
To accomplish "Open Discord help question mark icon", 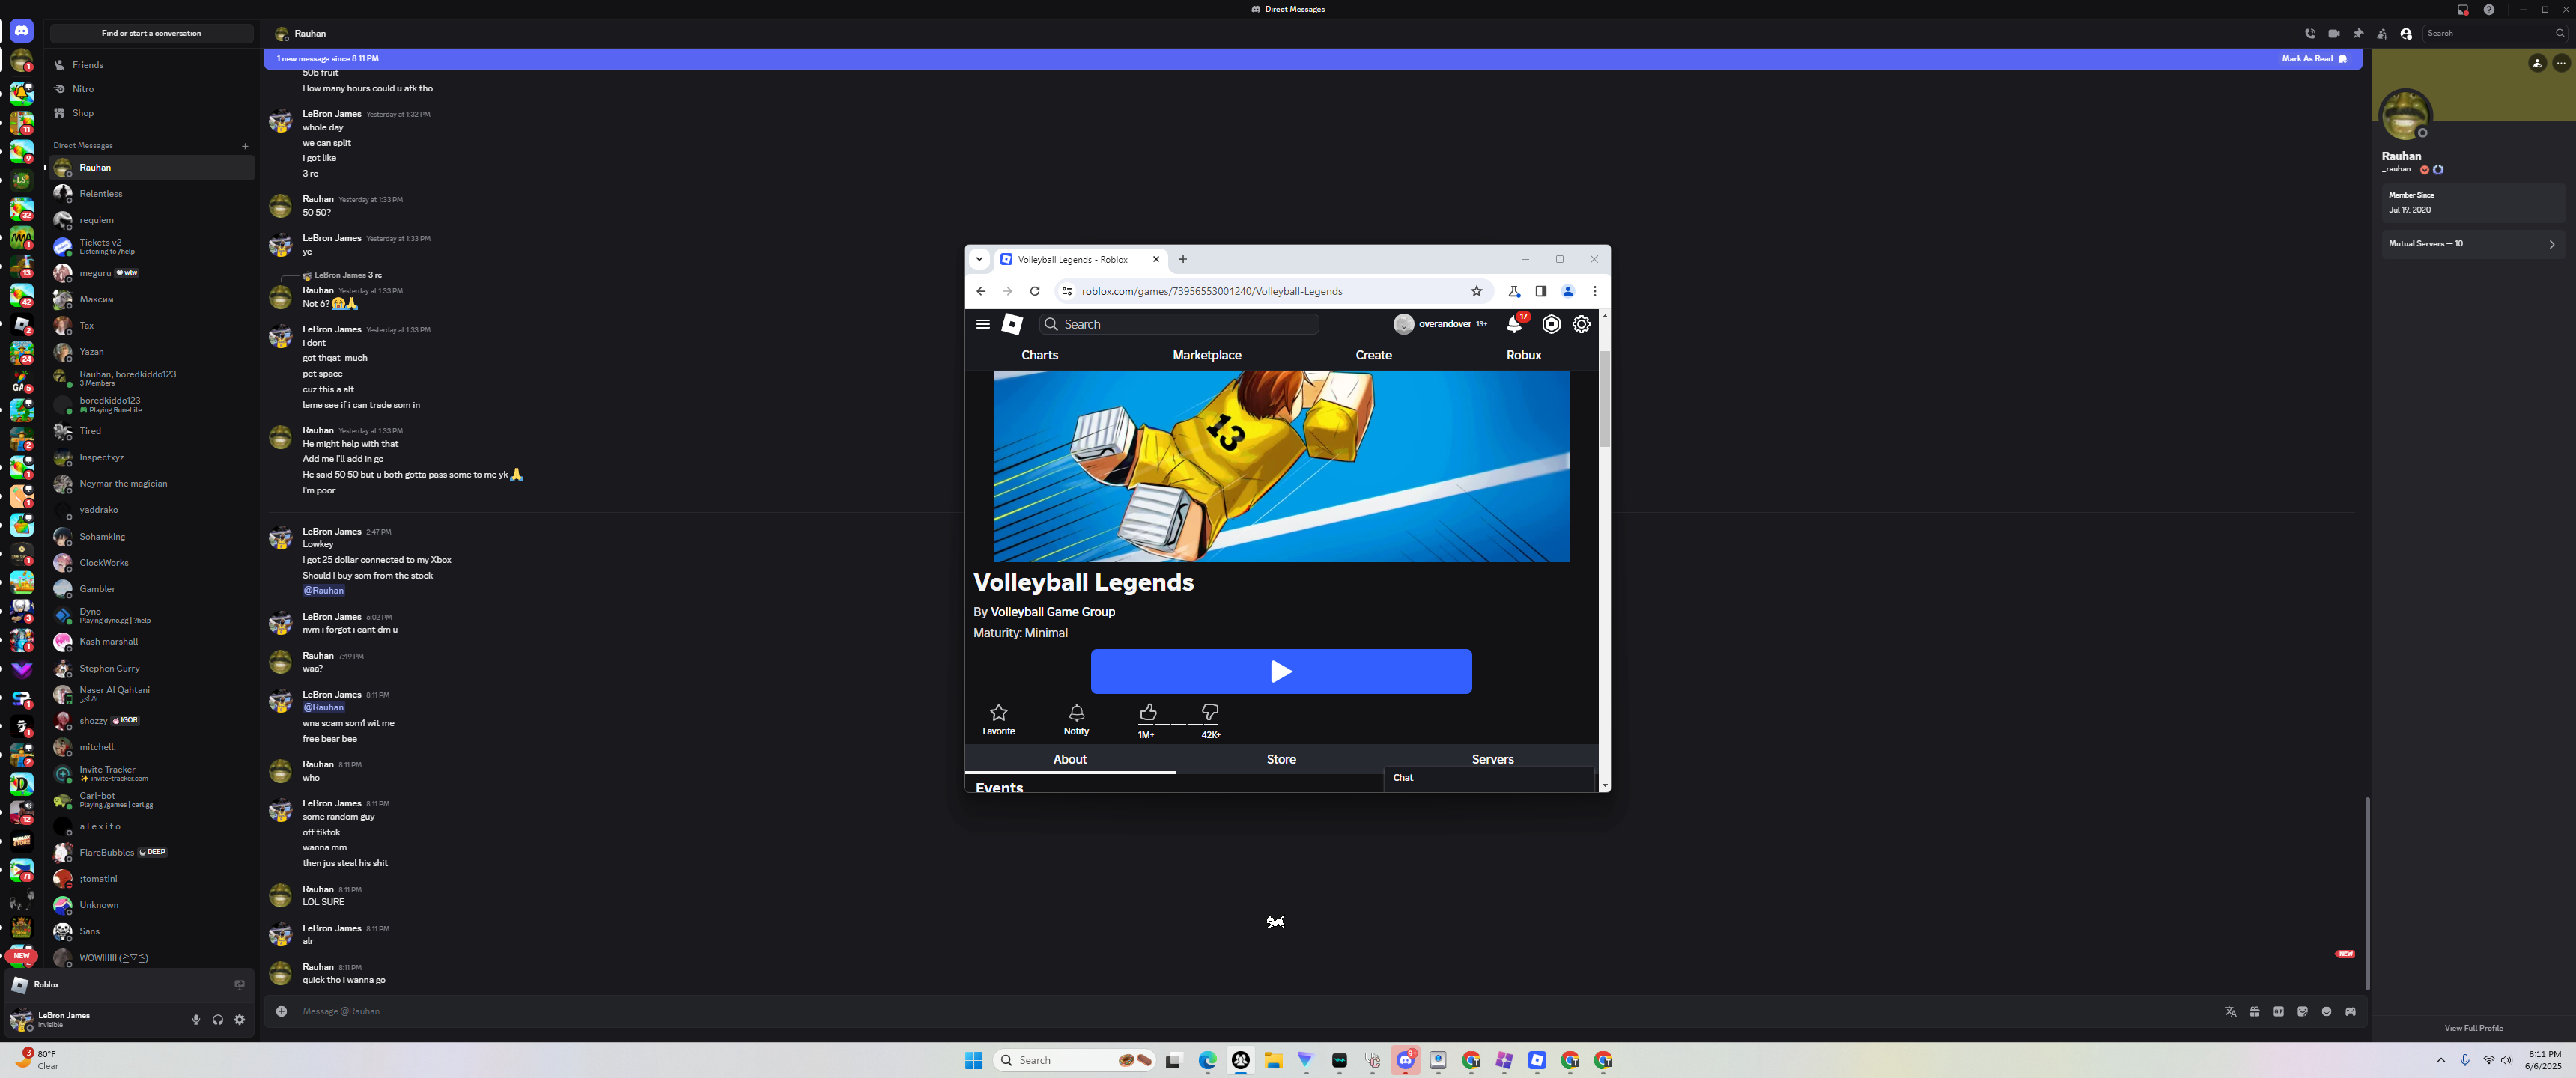I will pyautogui.click(x=2489, y=10).
